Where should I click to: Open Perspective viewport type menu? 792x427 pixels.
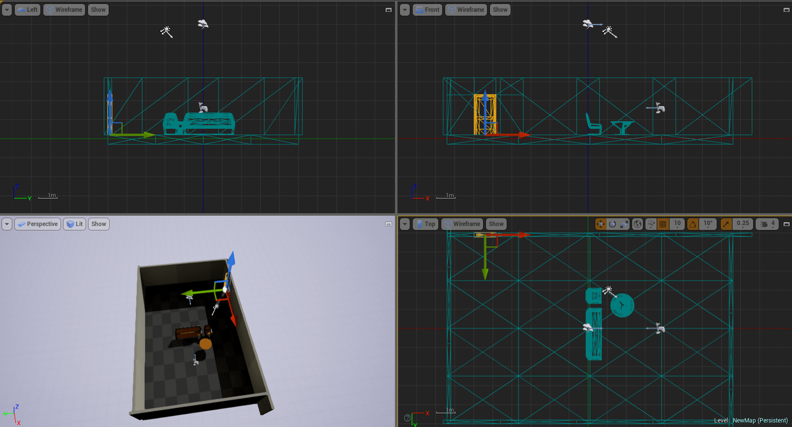(37, 224)
